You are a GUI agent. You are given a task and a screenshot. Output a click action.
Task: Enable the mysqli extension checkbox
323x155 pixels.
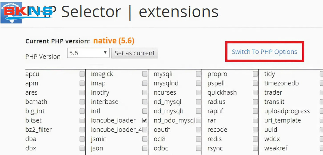tap(199, 74)
